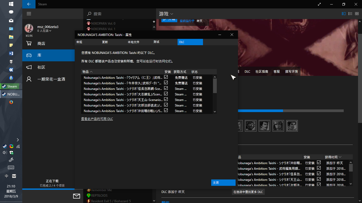
Task: Uncheck install for 今井宗久 武将データ DLC
Action: [166, 82]
